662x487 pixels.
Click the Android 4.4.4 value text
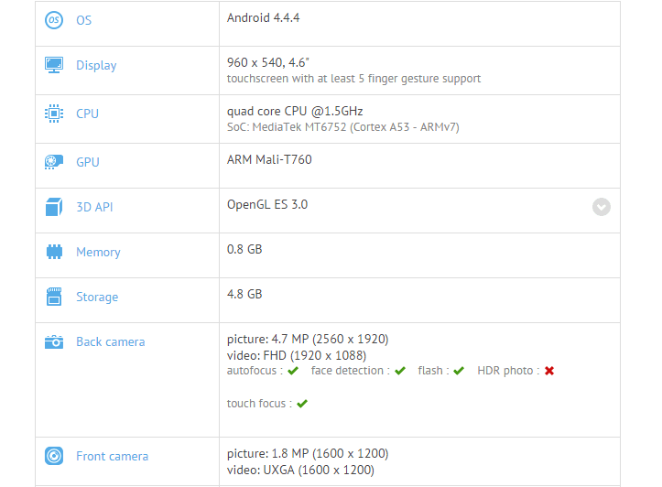(264, 17)
